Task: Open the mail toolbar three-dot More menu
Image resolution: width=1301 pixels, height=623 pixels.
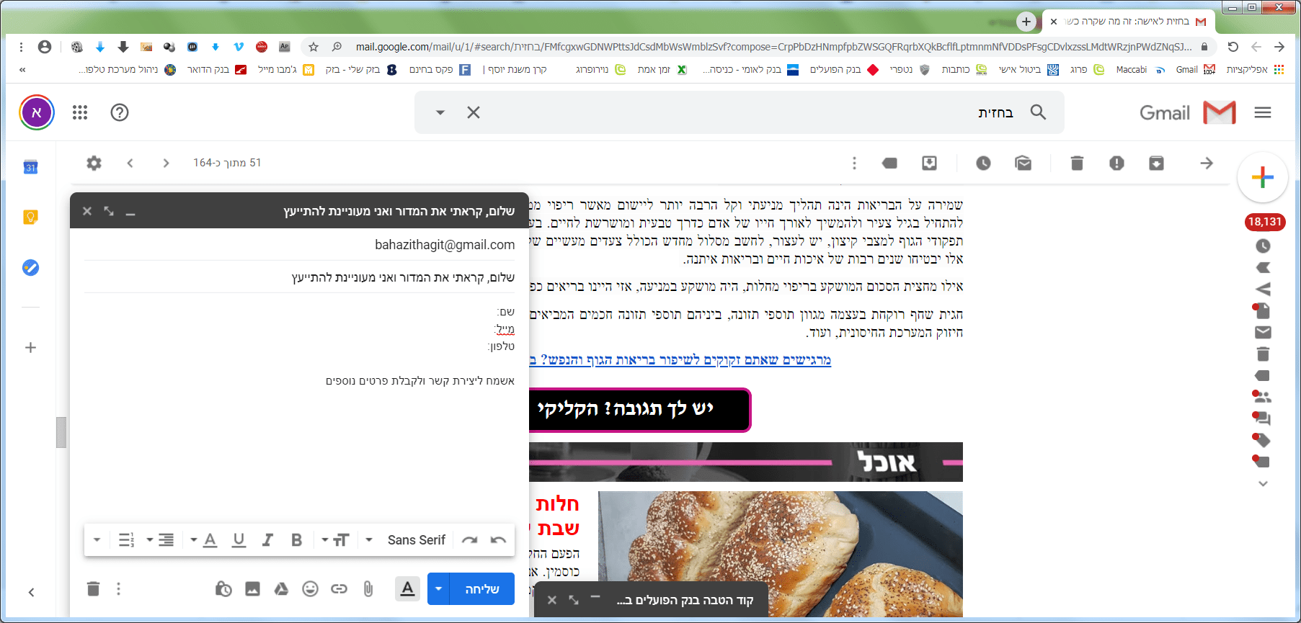Action: tap(854, 163)
